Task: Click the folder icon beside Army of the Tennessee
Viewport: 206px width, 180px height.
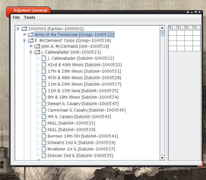Action: [31, 34]
